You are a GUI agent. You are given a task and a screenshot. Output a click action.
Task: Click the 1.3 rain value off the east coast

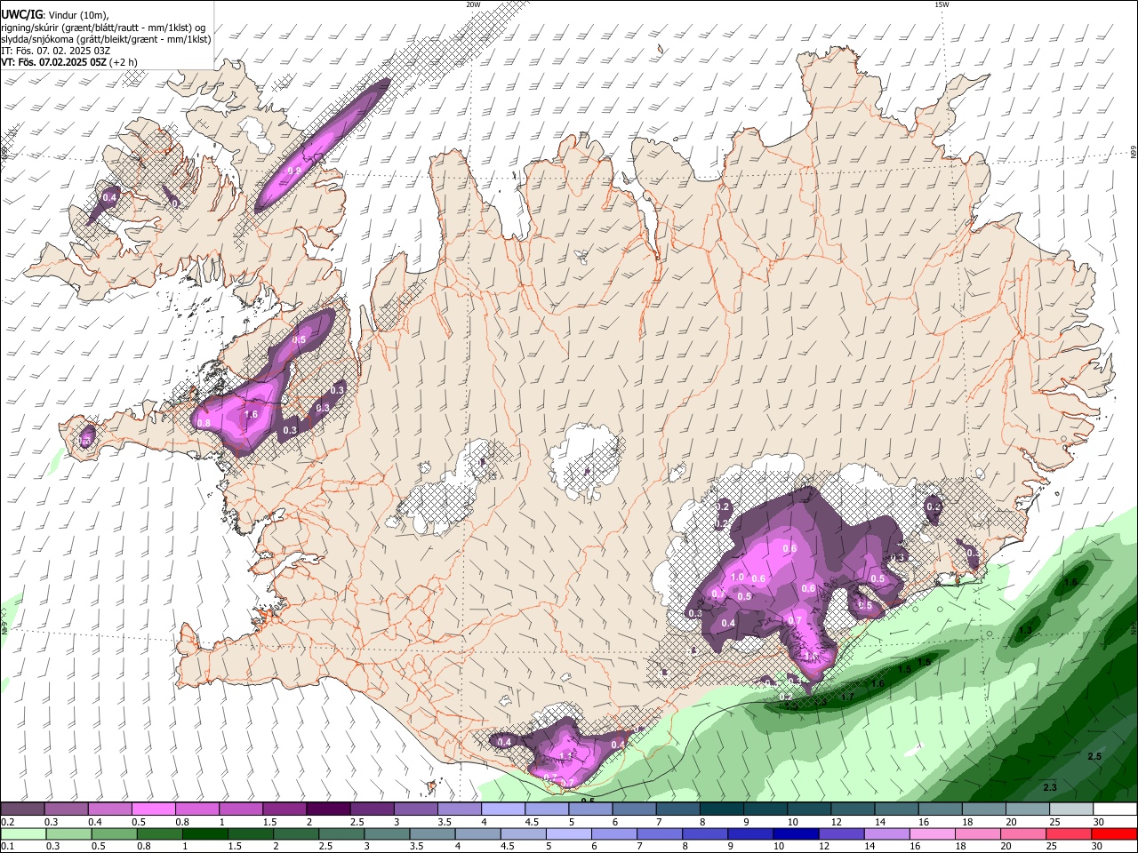(1025, 630)
